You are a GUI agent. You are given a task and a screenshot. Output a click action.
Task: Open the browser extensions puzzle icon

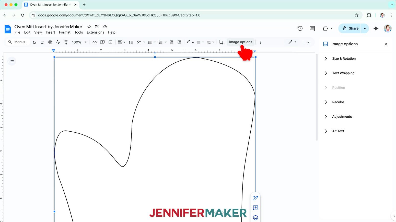point(369,15)
